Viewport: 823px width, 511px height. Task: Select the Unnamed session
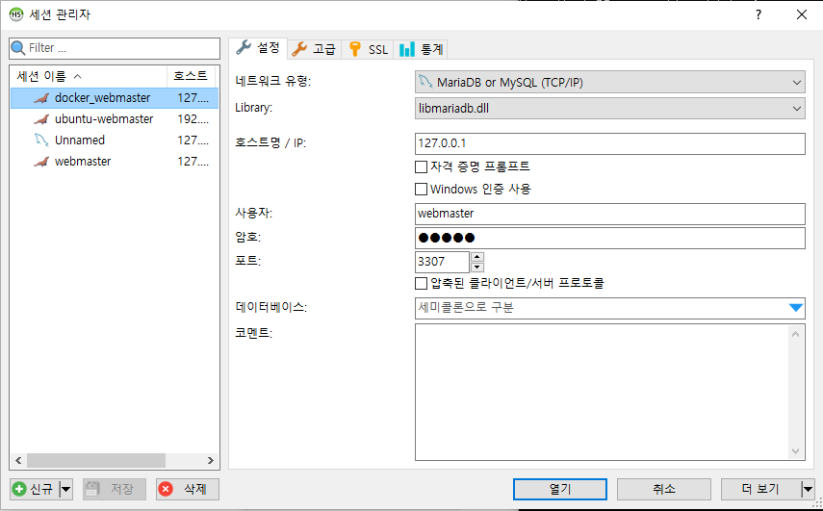[x=115, y=141]
